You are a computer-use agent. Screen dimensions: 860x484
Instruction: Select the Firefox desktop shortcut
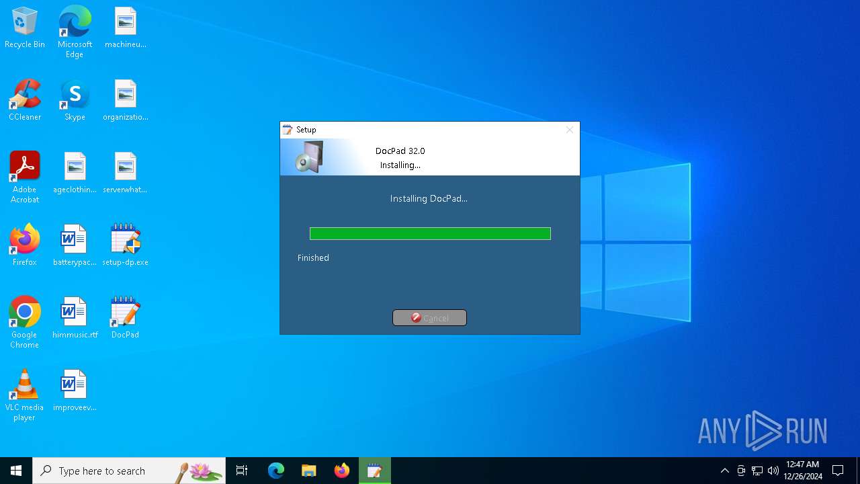tap(25, 246)
